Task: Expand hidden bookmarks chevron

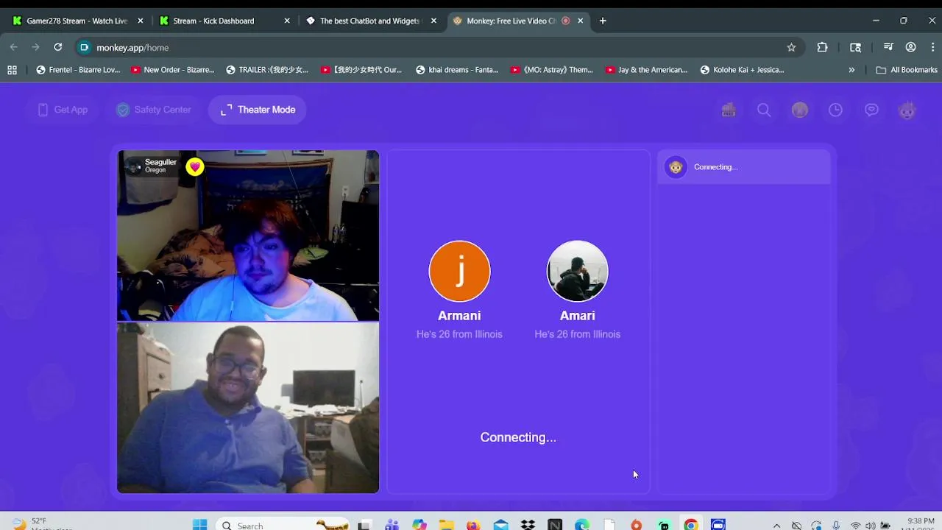Action: [851, 70]
